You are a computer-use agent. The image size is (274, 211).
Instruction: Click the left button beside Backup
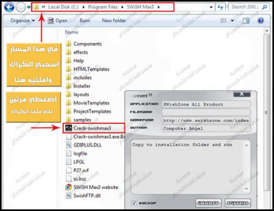click(208, 203)
